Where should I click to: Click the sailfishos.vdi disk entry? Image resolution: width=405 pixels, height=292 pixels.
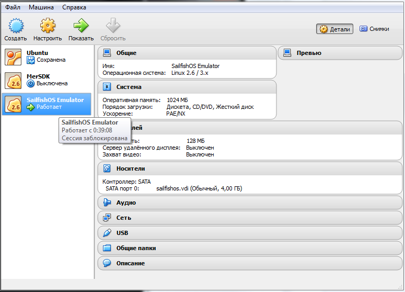click(199, 188)
